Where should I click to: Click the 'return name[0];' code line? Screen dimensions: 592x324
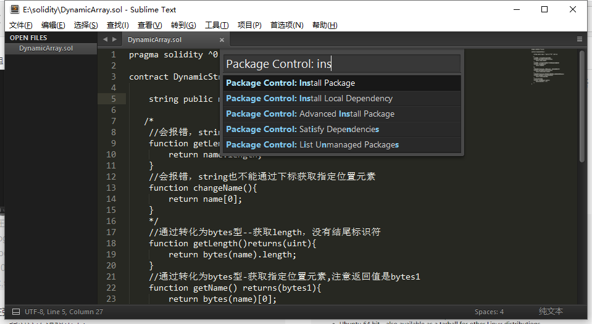(x=205, y=199)
